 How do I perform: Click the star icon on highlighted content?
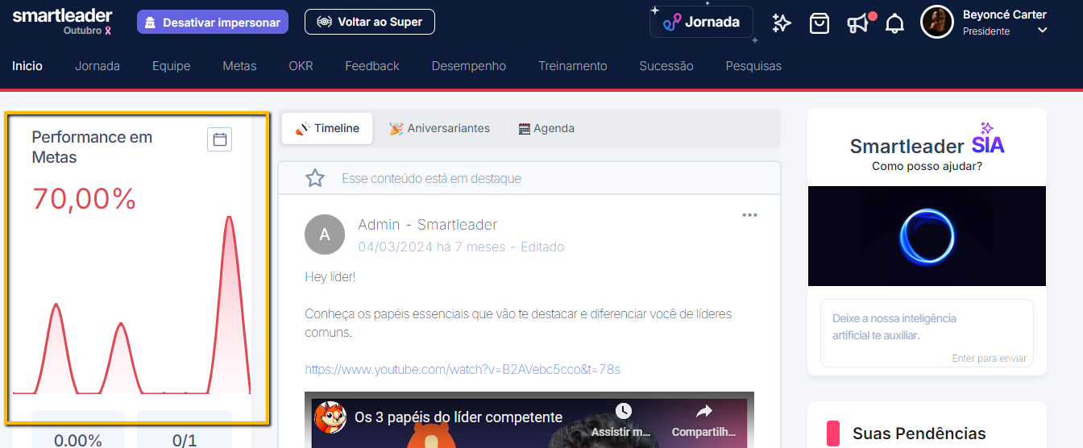click(315, 178)
